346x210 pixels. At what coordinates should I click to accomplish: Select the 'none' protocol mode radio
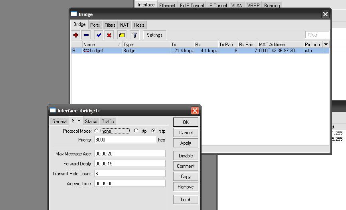point(96,131)
